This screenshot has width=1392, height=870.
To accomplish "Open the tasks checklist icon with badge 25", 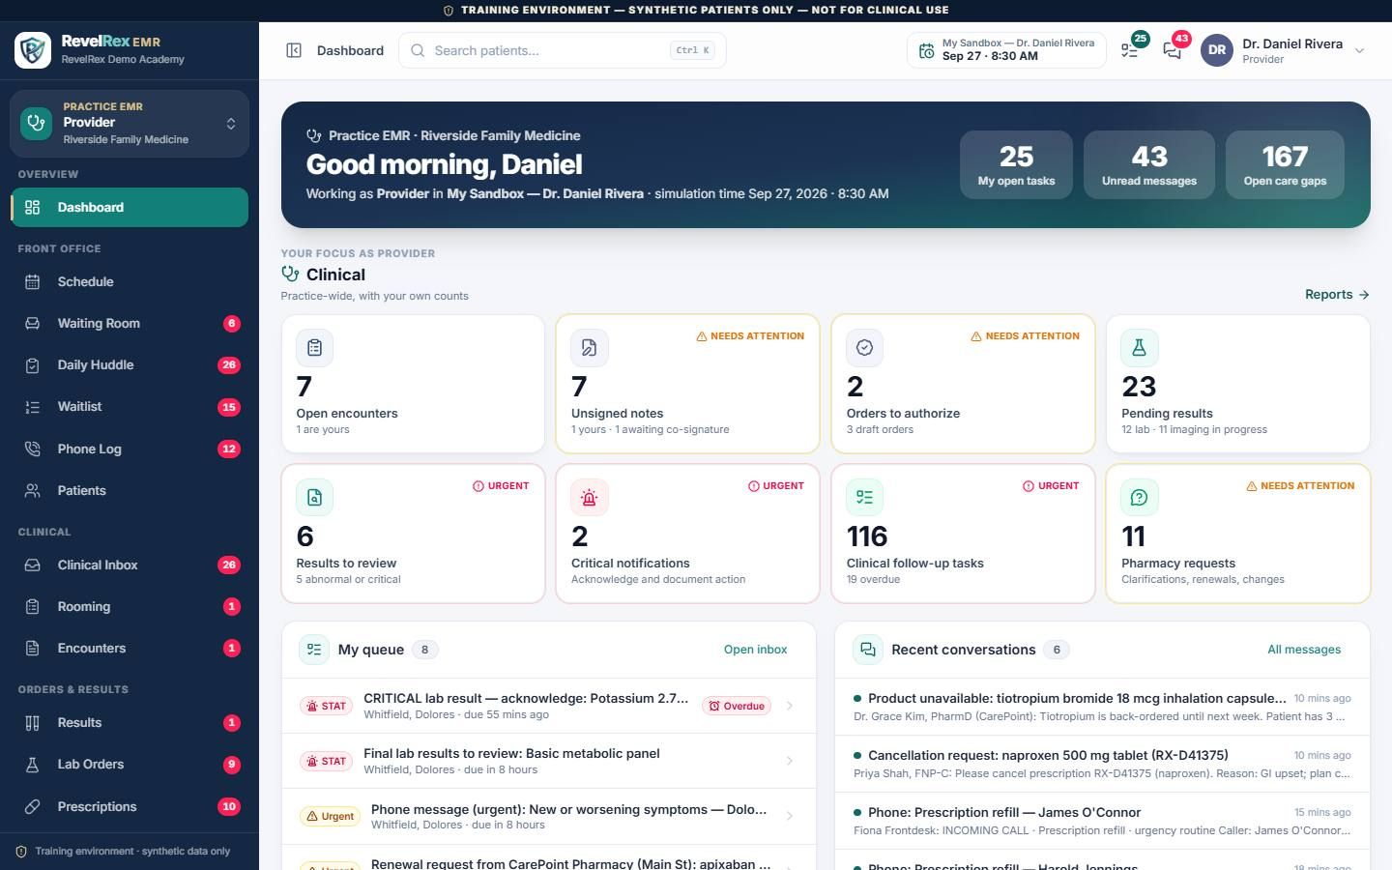I will click(1130, 50).
